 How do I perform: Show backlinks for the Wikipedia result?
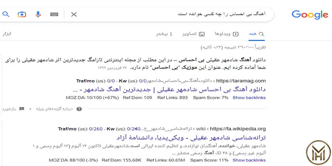click(249, 160)
